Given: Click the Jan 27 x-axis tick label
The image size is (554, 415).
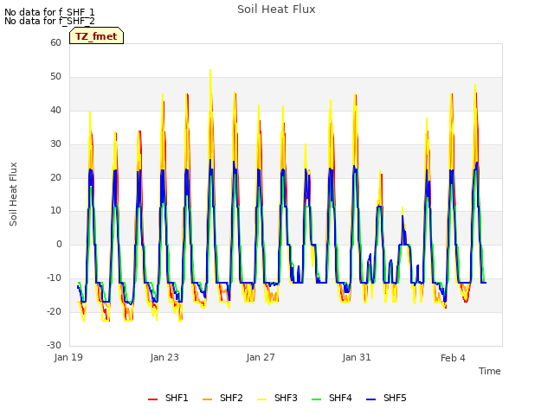Looking at the screenshot, I should pos(261,357).
